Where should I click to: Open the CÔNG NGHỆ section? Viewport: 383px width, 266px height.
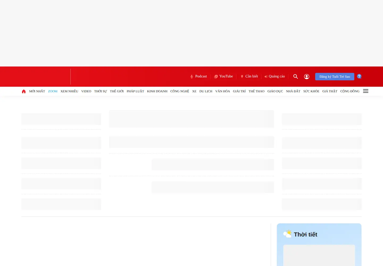click(180, 91)
